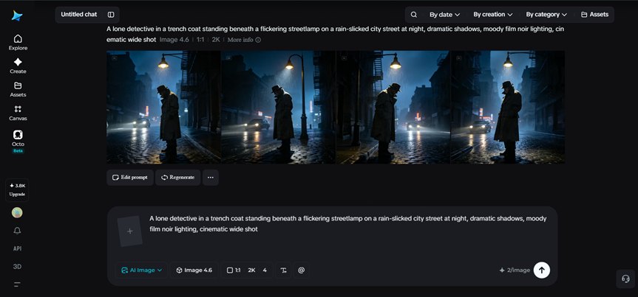View notifications bell
This screenshot has height=297, width=638.
coord(17,231)
